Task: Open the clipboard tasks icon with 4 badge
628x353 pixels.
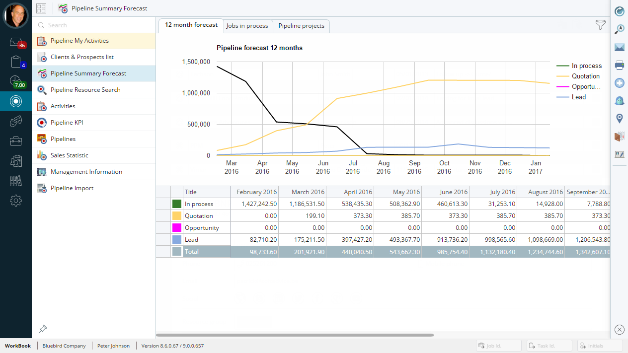Action: click(x=16, y=62)
